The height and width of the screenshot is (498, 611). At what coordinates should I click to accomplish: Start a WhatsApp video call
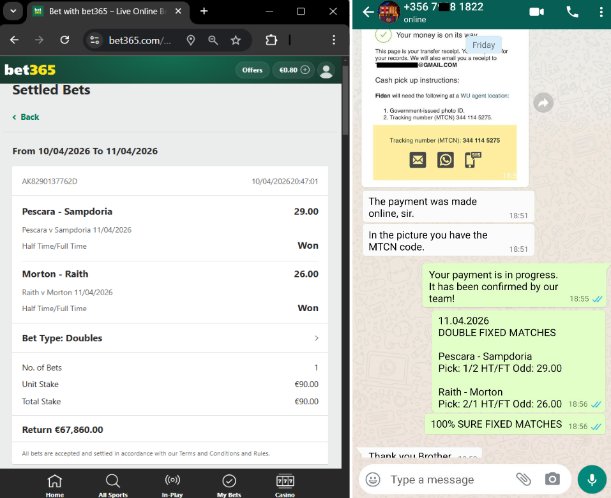point(536,12)
